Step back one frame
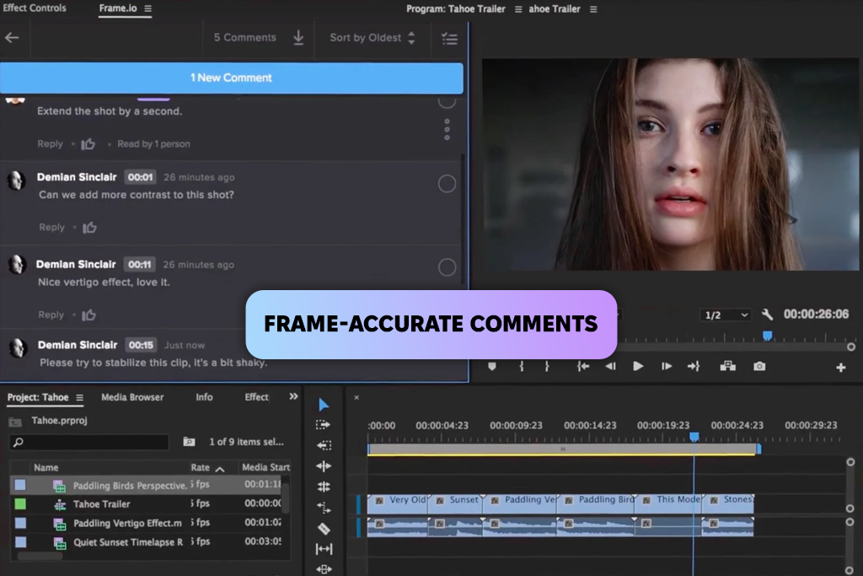The height and width of the screenshot is (576, 863). [610, 366]
